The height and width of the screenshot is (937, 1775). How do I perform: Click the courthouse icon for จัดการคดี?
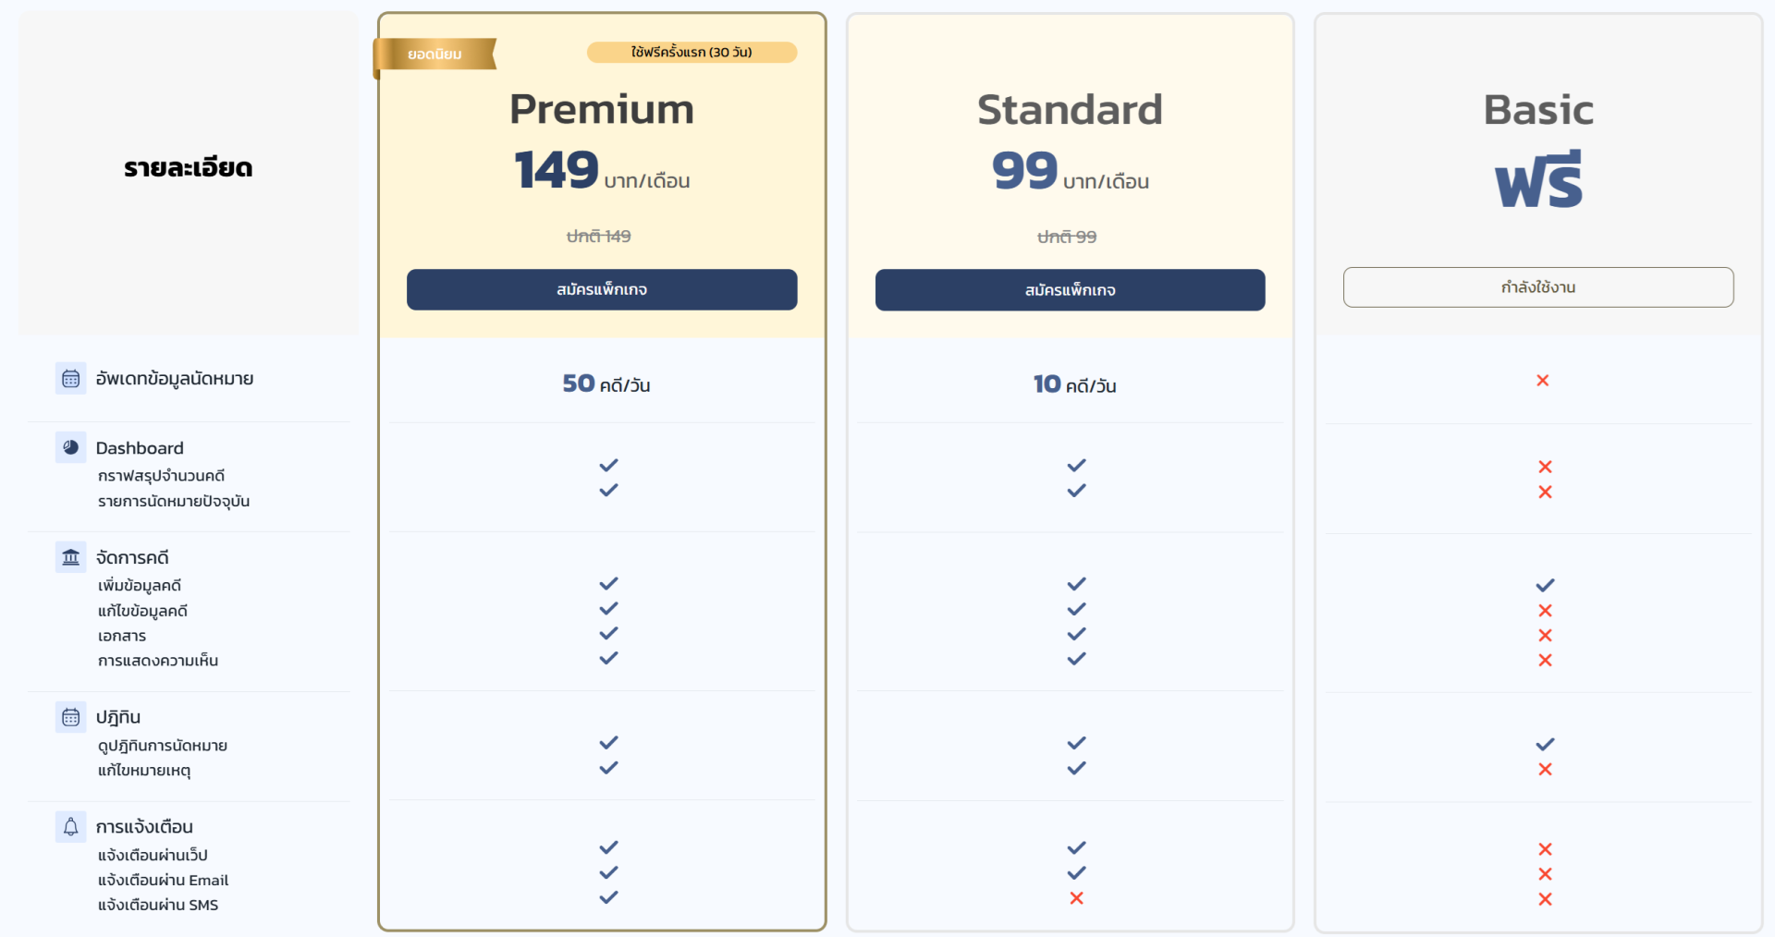(x=71, y=557)
